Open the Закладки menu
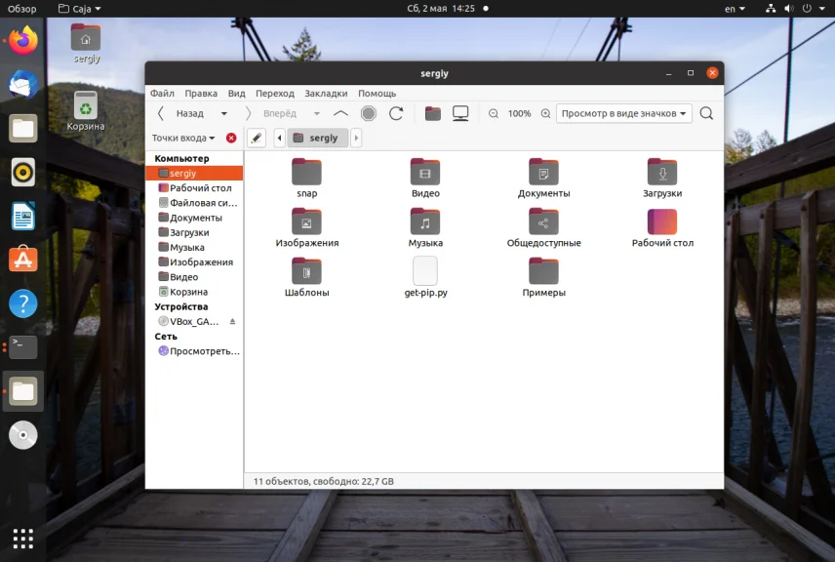The image size is (835, 562). click(326, 94)
